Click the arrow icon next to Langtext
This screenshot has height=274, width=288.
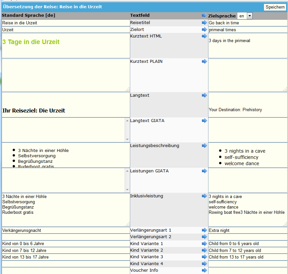204,95
